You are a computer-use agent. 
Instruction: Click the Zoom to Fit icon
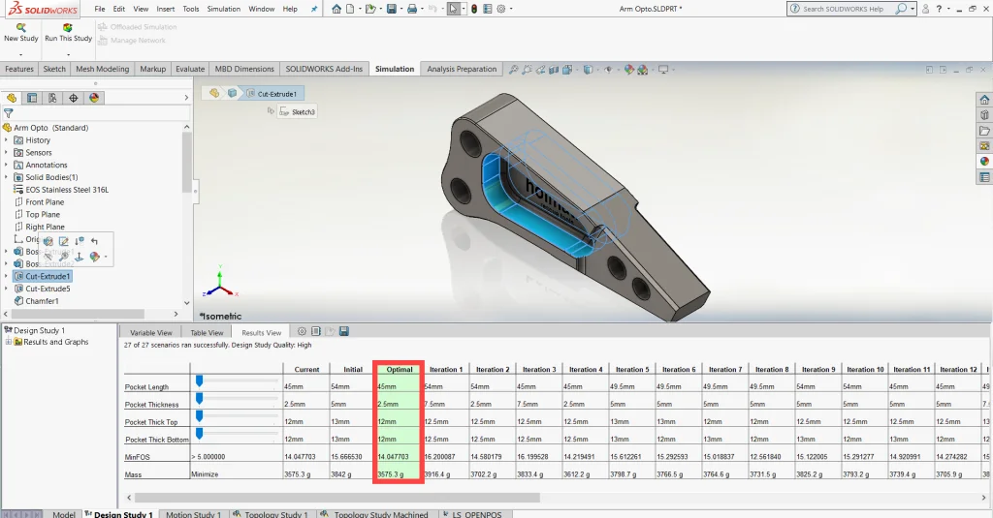[x=513, y=70]
